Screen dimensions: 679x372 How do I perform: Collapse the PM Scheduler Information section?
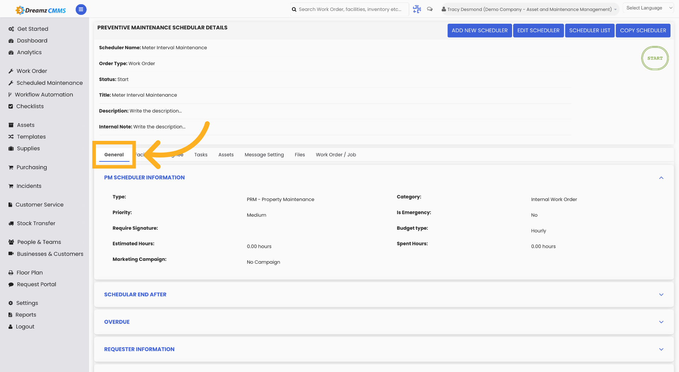661,178
